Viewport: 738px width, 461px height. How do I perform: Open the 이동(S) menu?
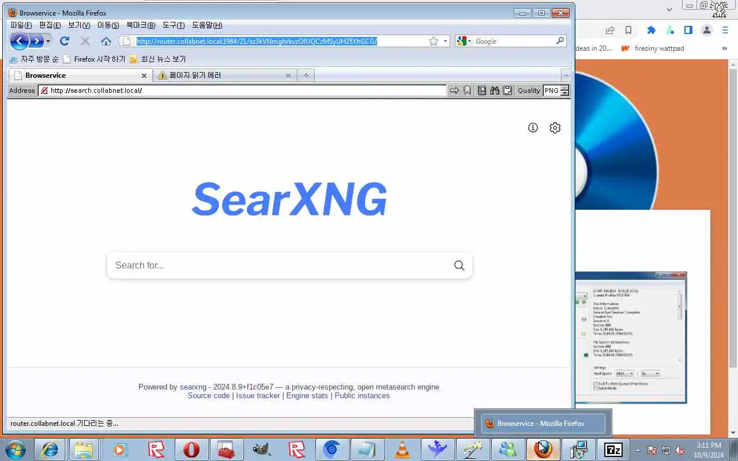point(108,25)
